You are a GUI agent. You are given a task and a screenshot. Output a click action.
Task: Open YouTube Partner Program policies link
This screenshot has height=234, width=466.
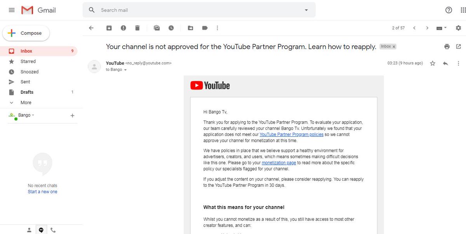(291, 134)
